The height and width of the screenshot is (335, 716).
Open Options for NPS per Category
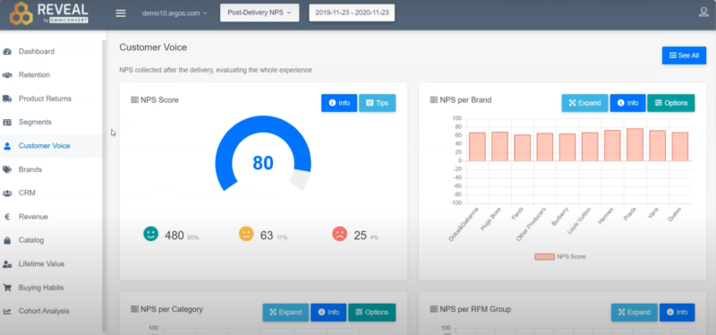coord(371,312)
